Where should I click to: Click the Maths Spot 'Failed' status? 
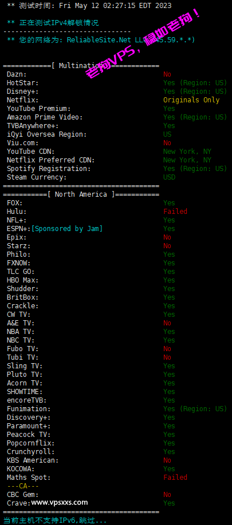[175, 478]
